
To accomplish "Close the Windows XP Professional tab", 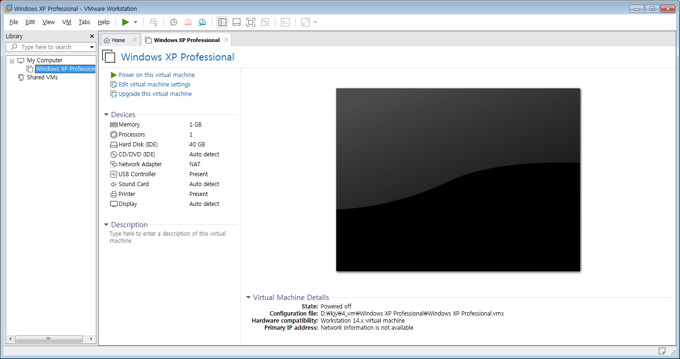I will [226, 40].
